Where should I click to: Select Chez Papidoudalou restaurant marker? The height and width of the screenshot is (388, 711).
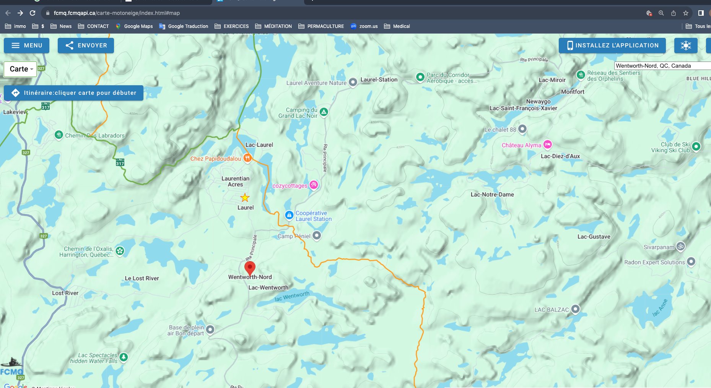pyautogui.click(x=247, y=158)
